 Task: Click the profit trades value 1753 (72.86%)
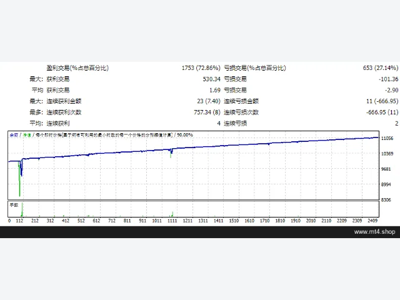coord(201,68)
